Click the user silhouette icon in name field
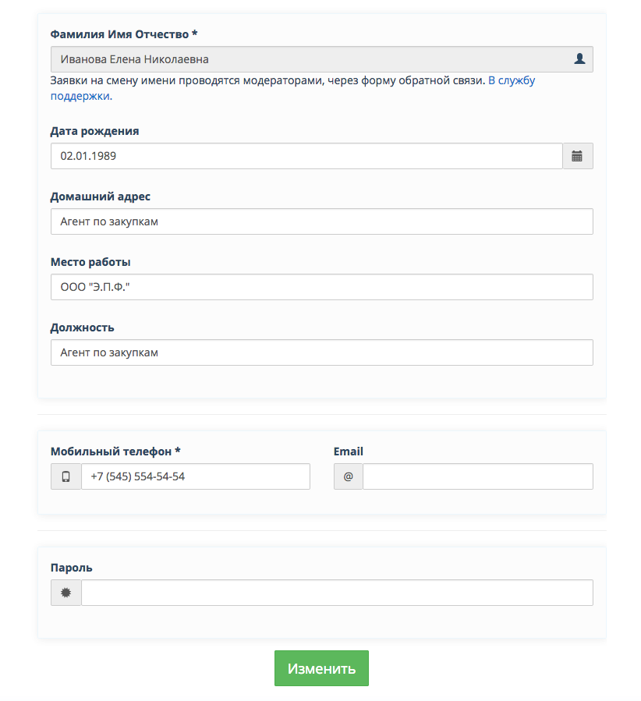The image size is (641, 701). 579,58
